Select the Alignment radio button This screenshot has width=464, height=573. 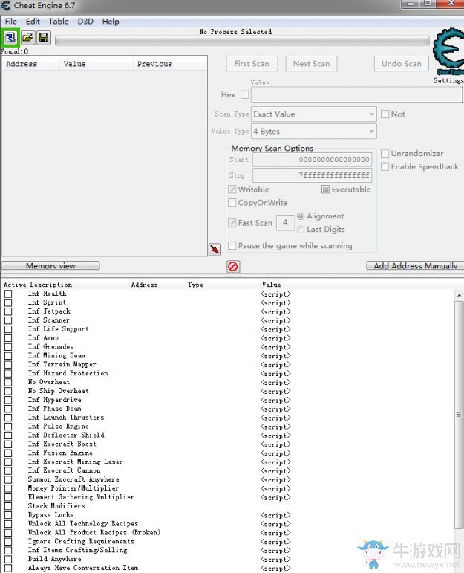[x=301, y=216]
